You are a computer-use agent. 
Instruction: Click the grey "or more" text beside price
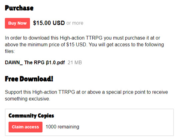point(75,23)
